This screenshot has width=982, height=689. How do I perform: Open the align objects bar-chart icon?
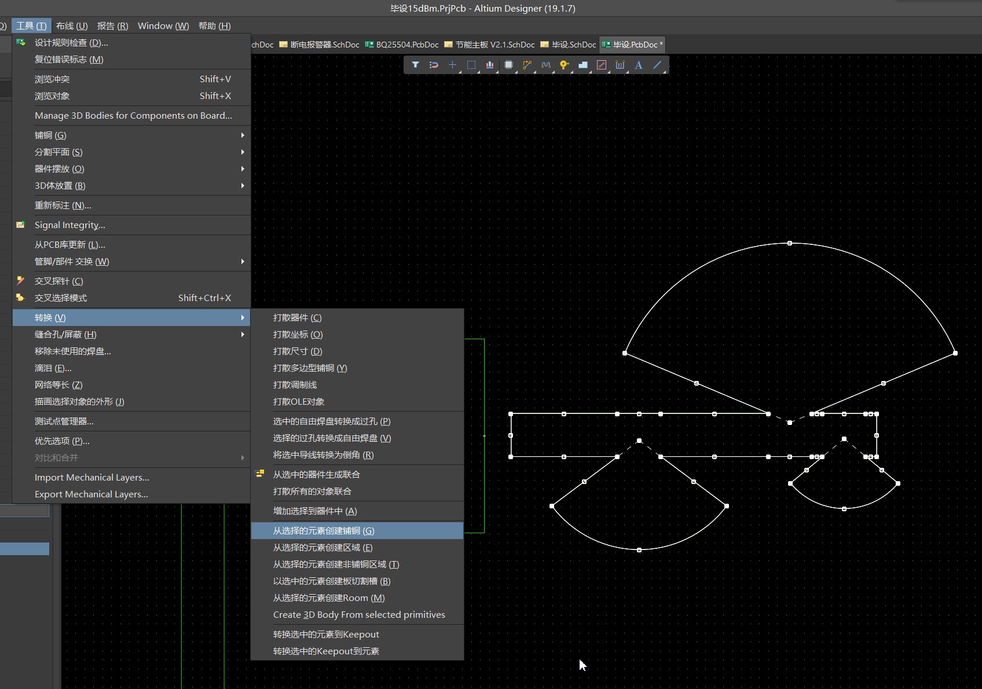[x=490, y=65]
